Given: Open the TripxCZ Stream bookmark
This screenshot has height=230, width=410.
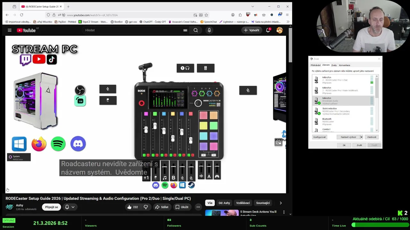Looking at the screenshot, I should click(93, 22).
